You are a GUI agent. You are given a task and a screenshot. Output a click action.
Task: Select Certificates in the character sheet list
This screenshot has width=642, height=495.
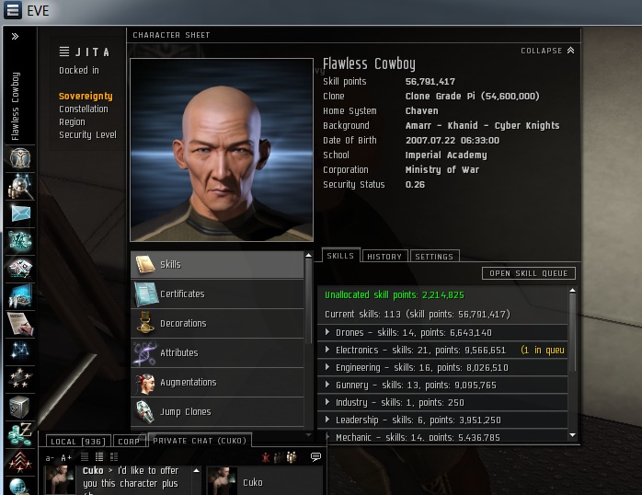[x=217, y=294]
